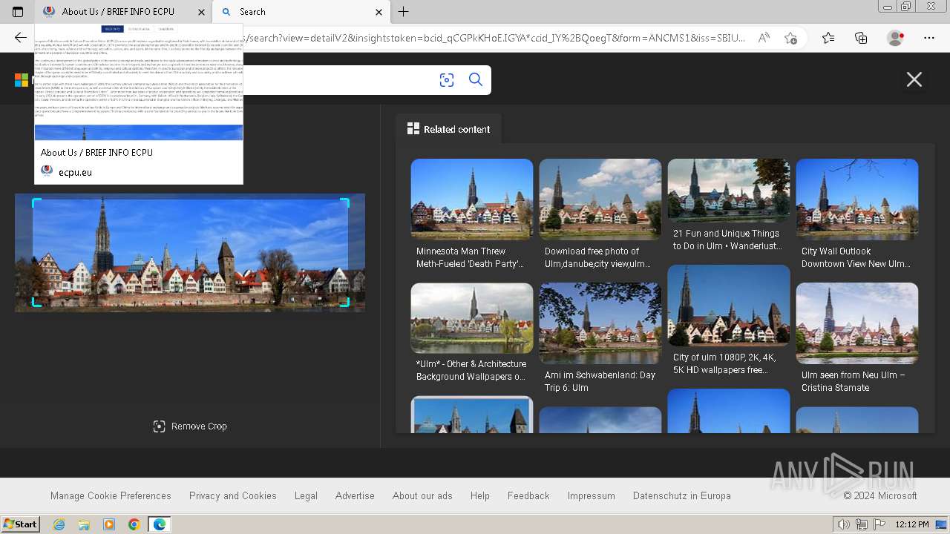
Task: Close the About Us / BRIEF INFO ECPU tab
Action: (x=201, y=12)
